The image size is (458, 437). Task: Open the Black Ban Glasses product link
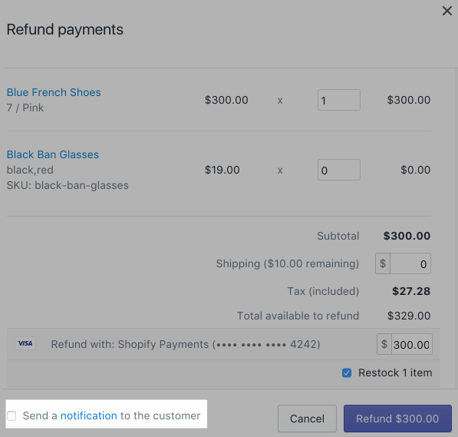click(53, 154)
